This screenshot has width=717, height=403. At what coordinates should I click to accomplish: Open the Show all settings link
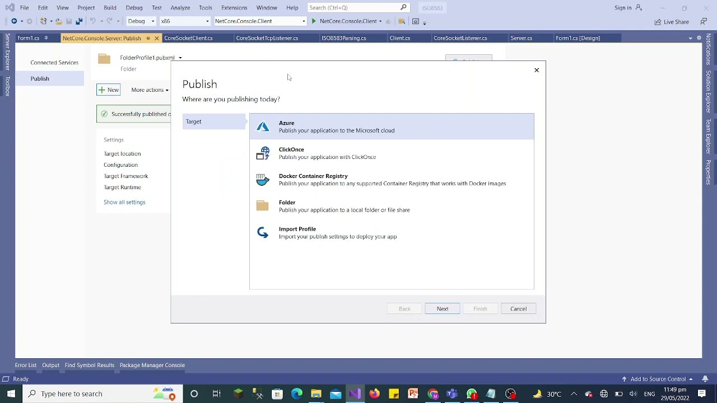(x=124, y=202)
